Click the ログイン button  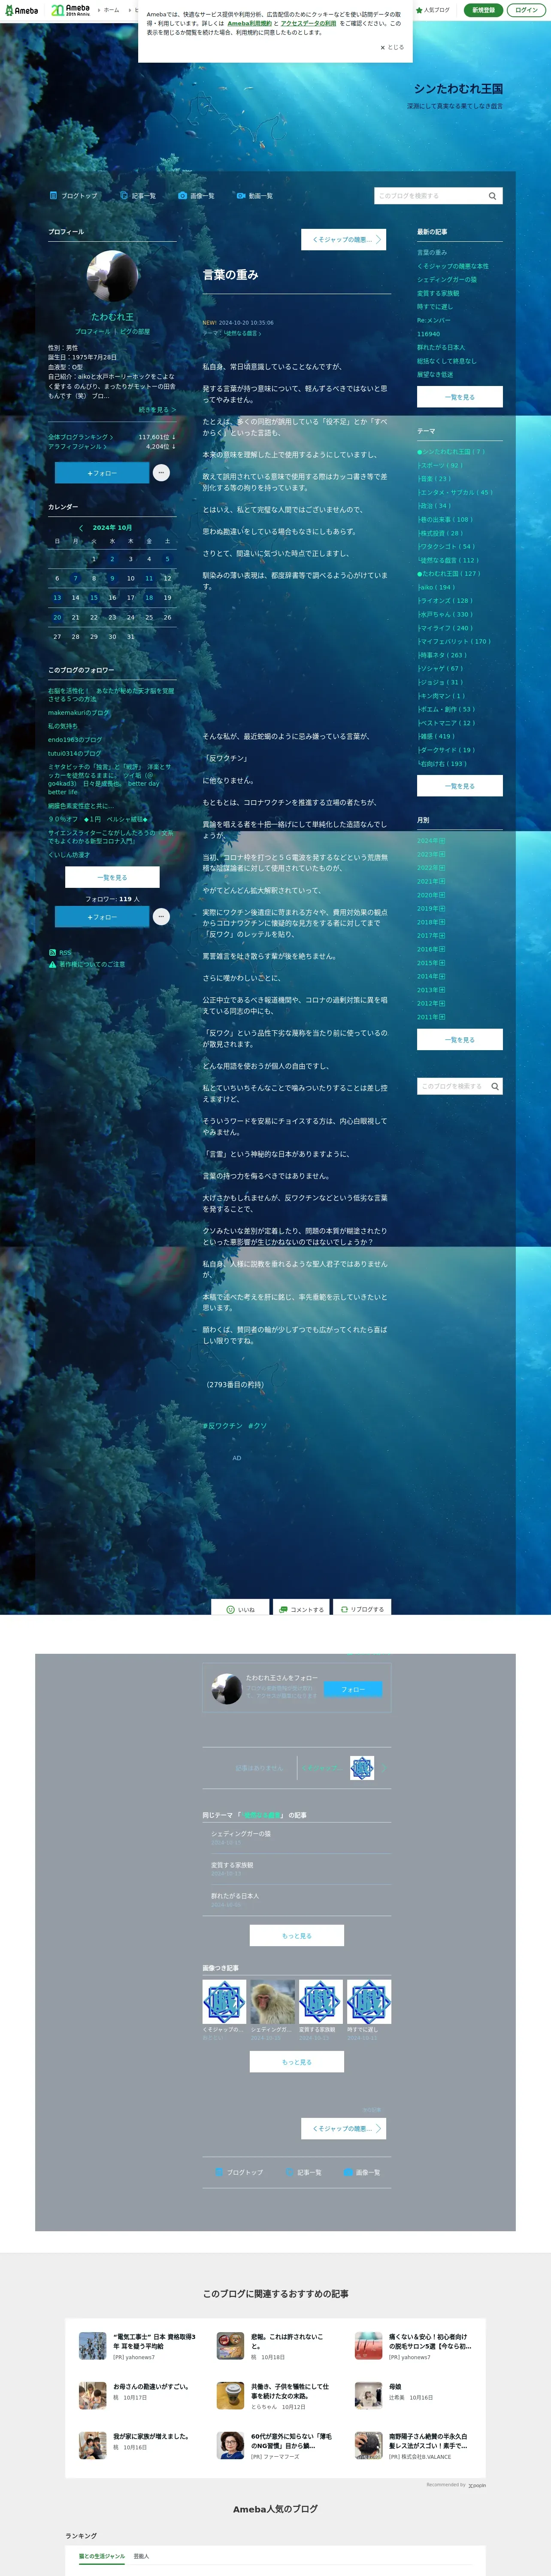click(526, 10)
